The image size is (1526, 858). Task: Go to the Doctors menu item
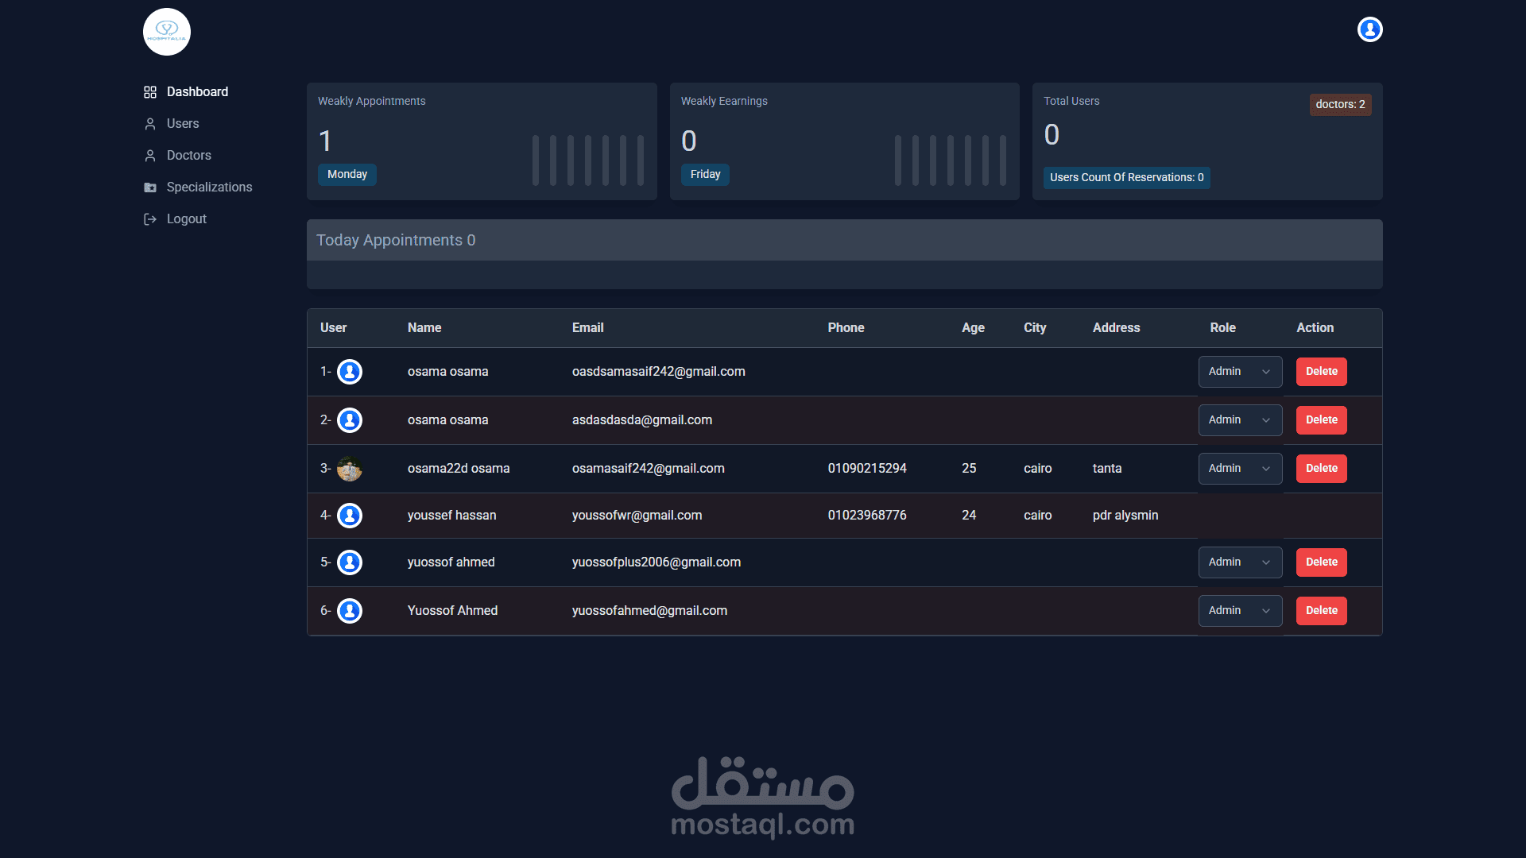pyautogui.click(x=189, y=156)
